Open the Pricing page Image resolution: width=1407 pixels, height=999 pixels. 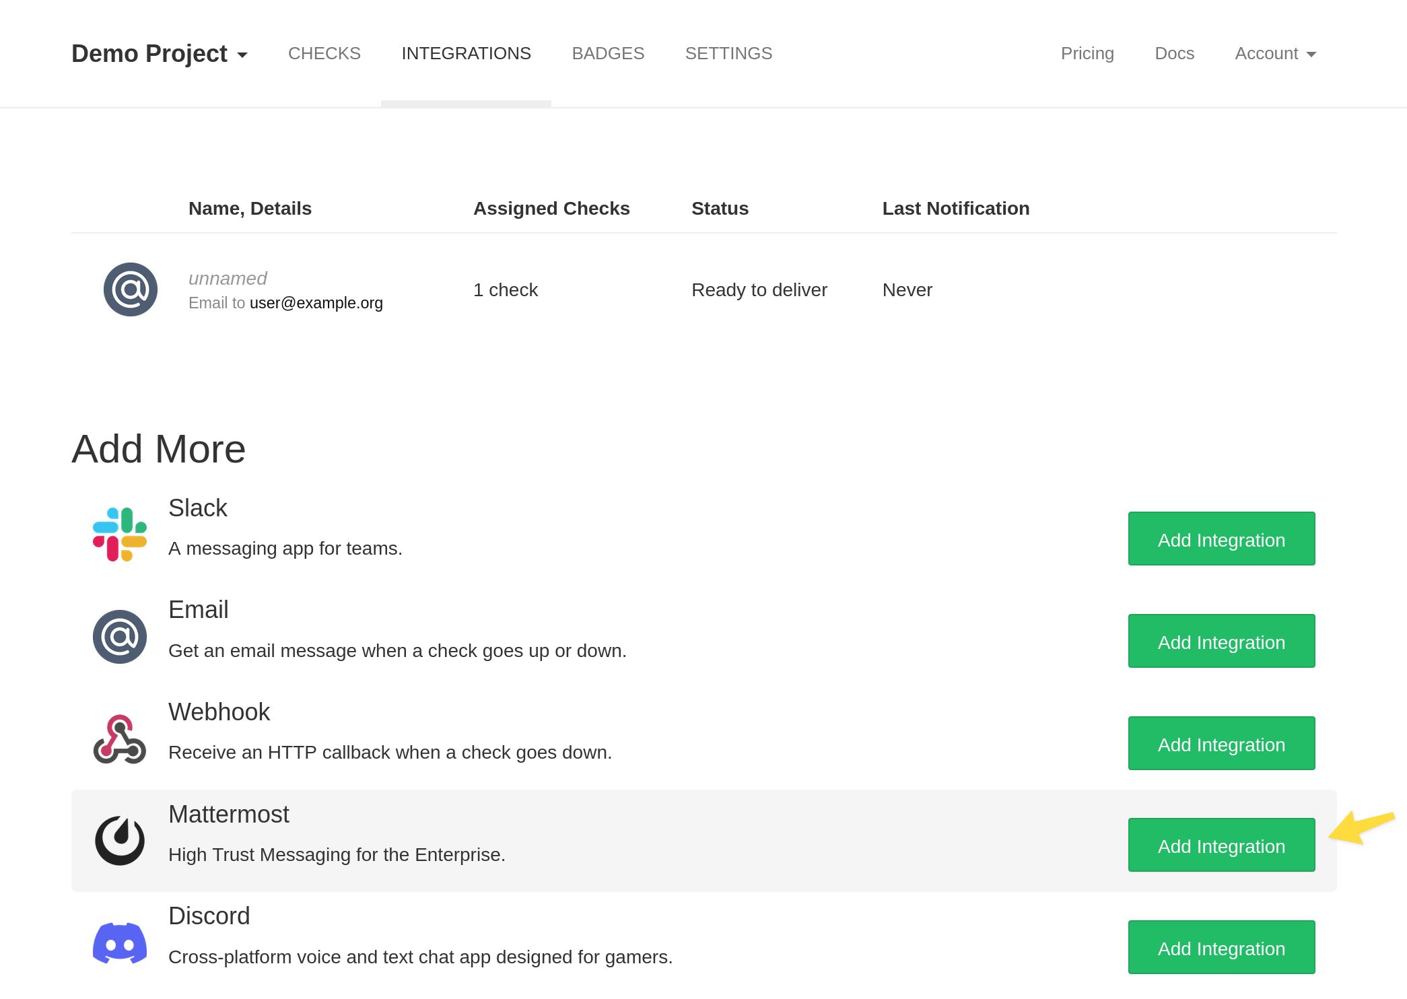click(1087, 53)
